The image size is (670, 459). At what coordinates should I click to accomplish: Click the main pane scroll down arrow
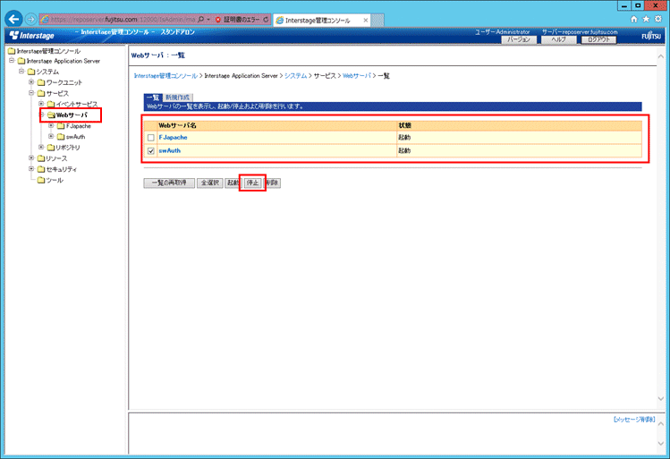[x=660, y=399]
